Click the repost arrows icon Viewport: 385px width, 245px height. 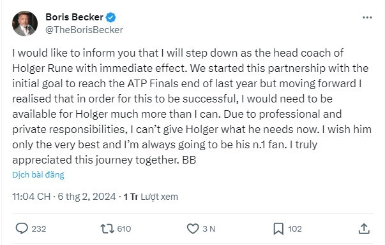click(107, 228)
